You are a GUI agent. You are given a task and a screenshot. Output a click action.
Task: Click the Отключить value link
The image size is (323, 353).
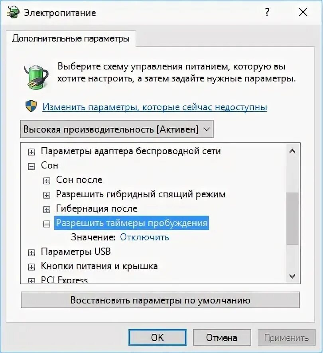point(144,237)
